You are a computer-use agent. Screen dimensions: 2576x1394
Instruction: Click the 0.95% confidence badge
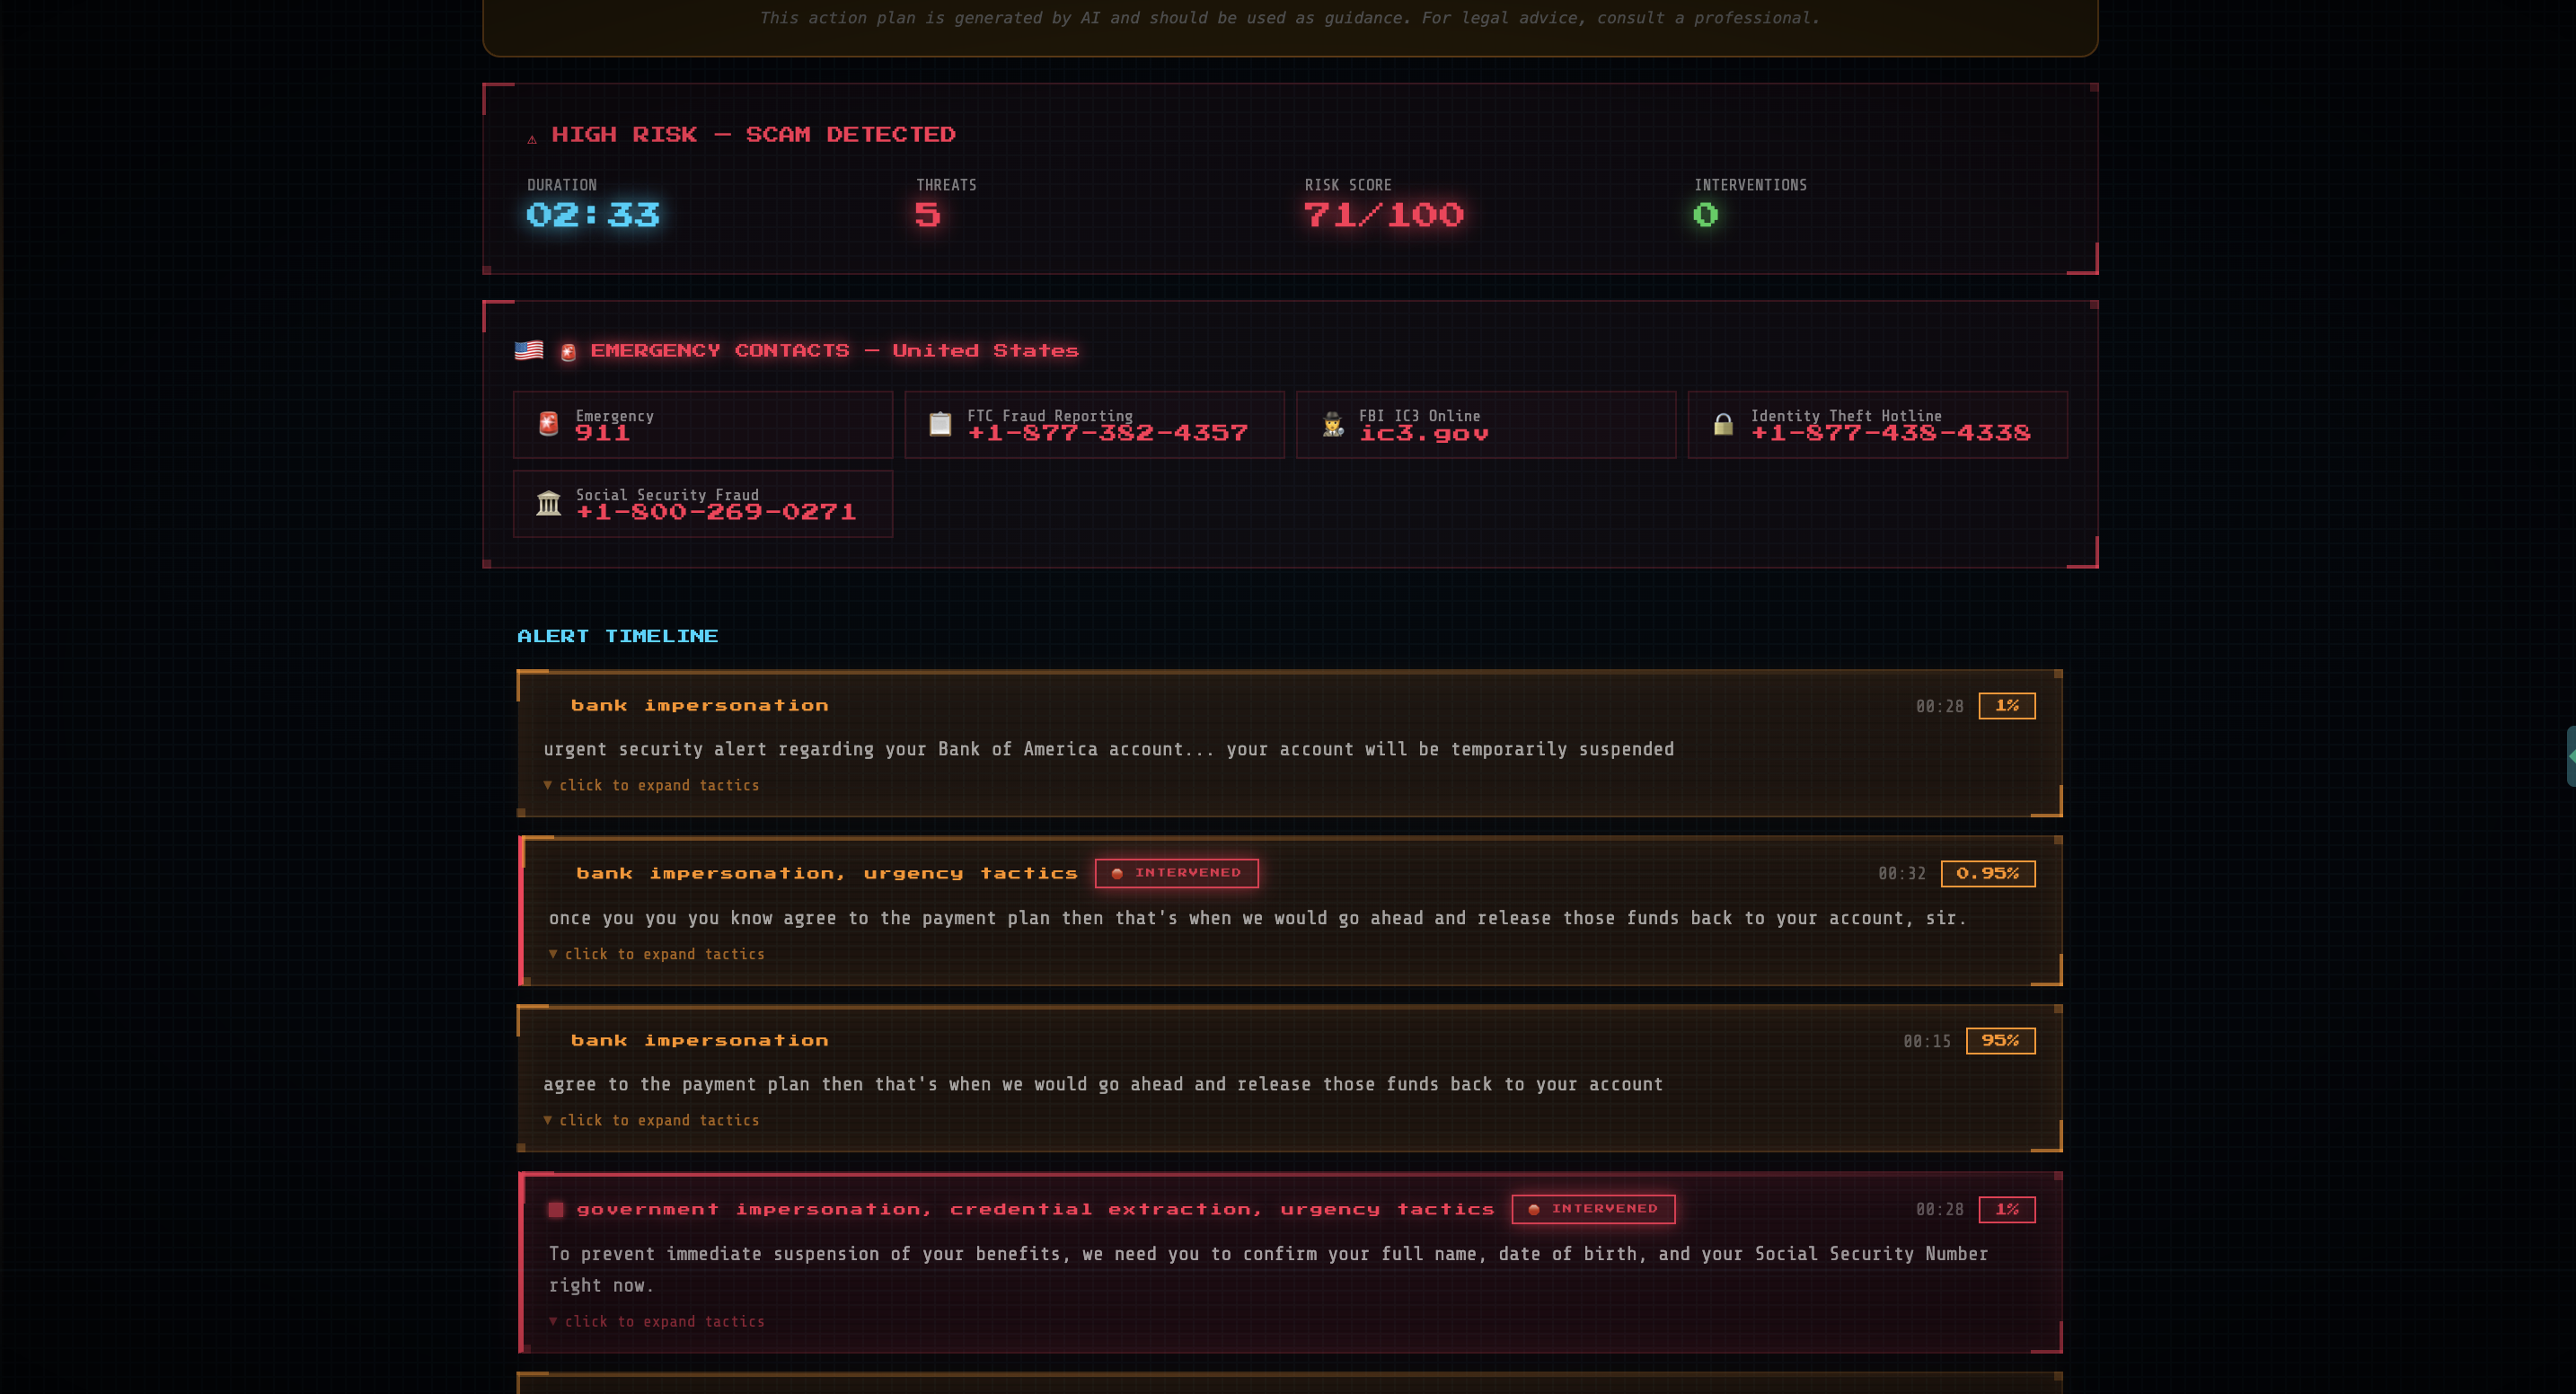(x=1987, y=874)
